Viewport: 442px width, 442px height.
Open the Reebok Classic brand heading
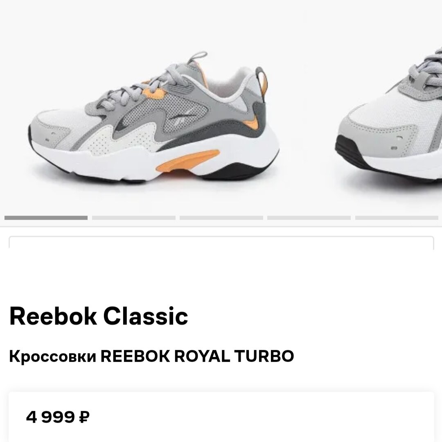[98, 316]
